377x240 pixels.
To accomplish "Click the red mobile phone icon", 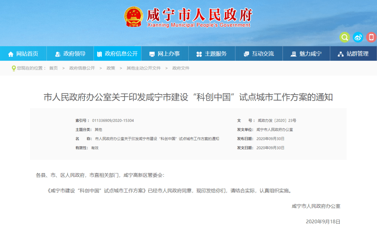I will click(x=371, y=37).
